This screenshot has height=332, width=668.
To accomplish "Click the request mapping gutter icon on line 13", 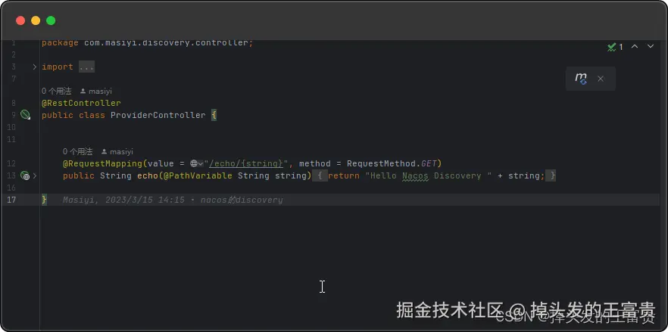I will click(26, 175).
